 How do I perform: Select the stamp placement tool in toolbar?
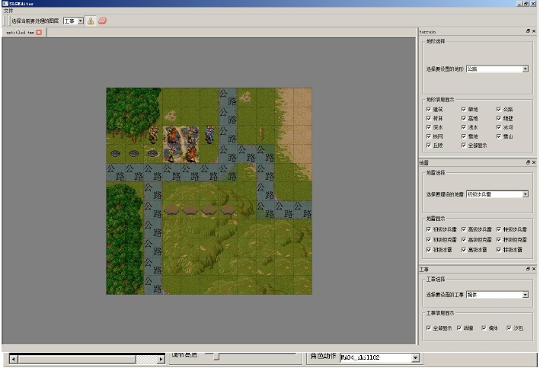pos(91,21)
